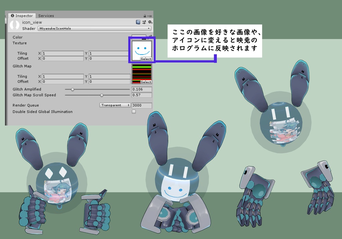Viewport: 342px width, 239px height.
Task: Lock the Inspector with the padlock toggle
Action: coord(145,16)
